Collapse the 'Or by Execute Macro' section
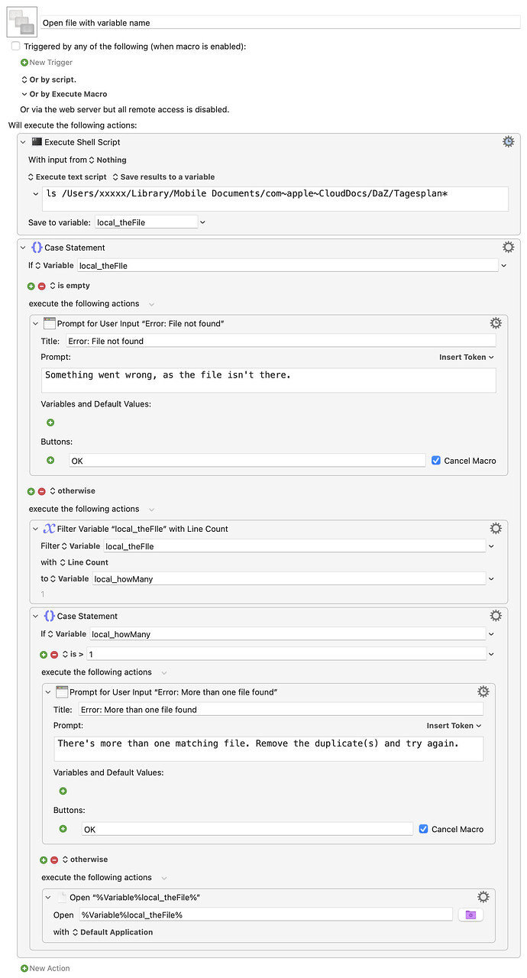 (24, 95)
